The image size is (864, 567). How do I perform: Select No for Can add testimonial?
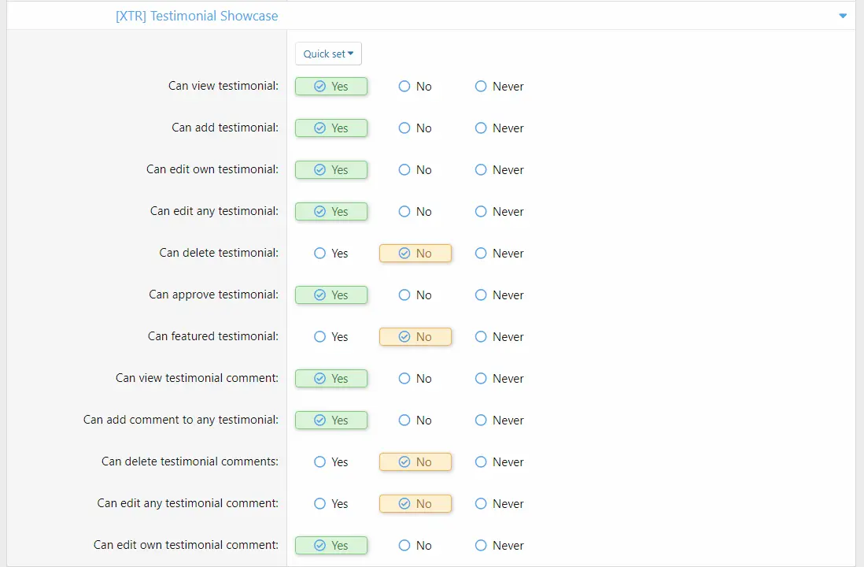click(415, 128)
